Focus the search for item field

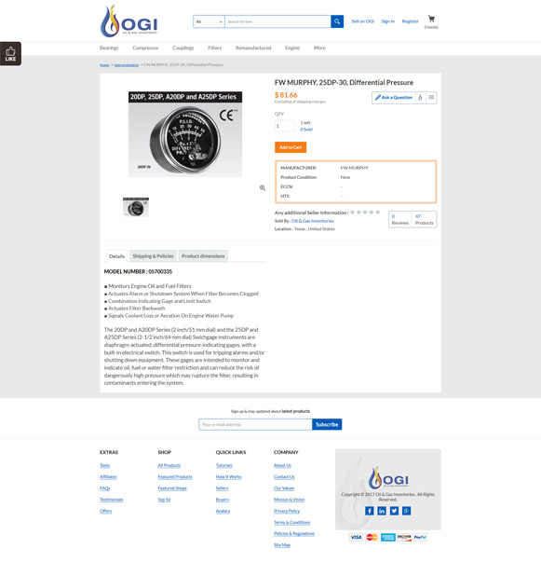(x=277, y=21)
